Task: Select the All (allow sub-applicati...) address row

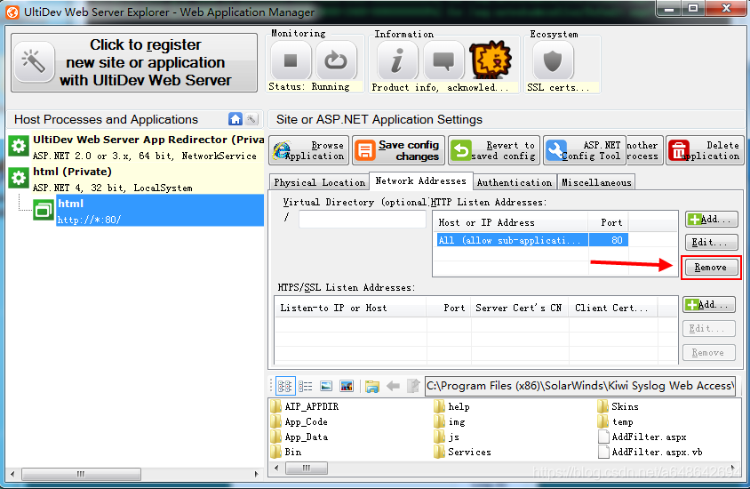Action: click(512, 240)
